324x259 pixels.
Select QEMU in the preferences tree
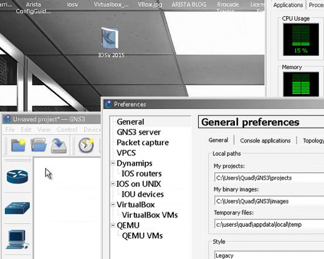point(128,225)
